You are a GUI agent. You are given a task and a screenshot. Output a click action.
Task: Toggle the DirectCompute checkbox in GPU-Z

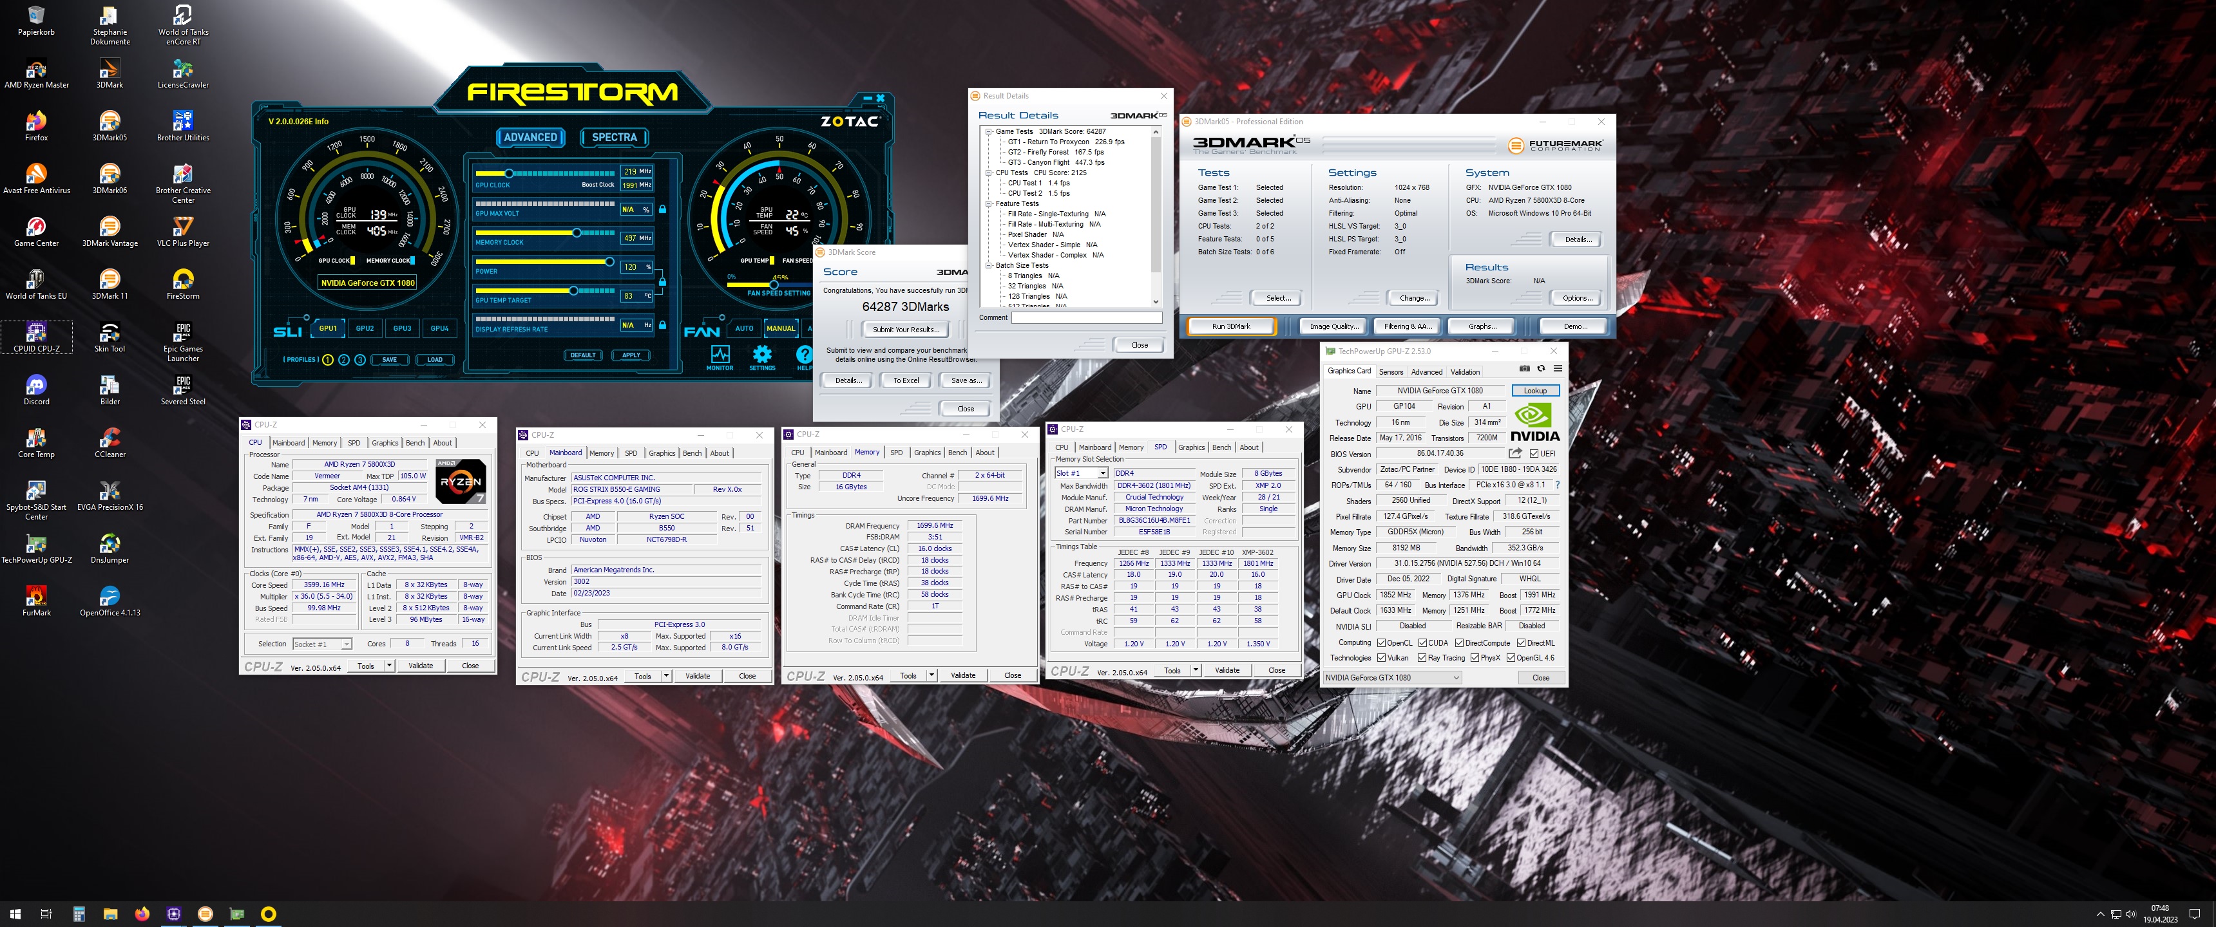click(1460, 642)
